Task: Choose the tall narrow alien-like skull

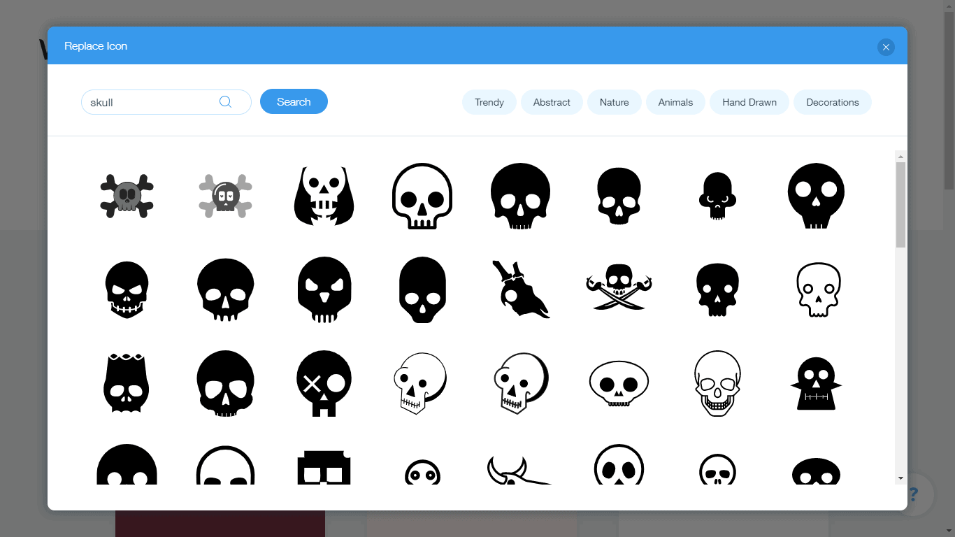Action: point(422,289)
